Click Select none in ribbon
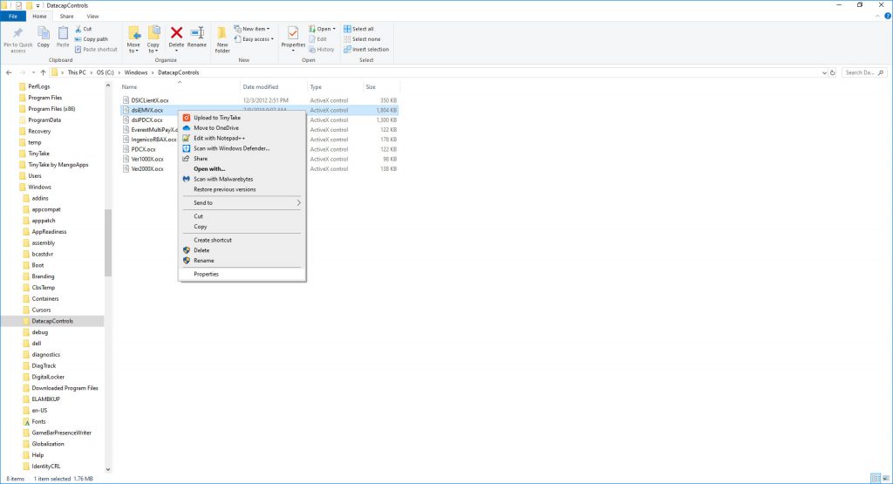Viewport: 893px width, 484px height. tap(362, 39)
